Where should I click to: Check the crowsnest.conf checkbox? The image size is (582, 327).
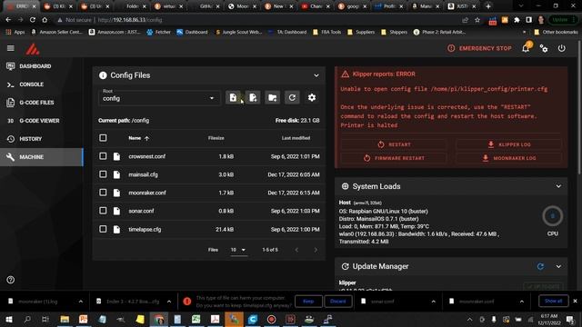coord(103,156)
